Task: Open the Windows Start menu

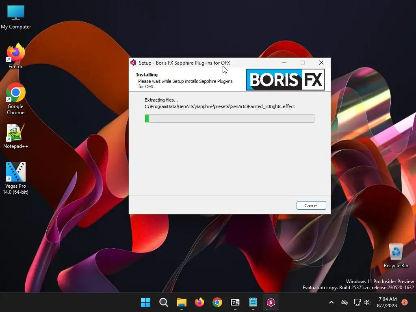Action: coord(146,302)
